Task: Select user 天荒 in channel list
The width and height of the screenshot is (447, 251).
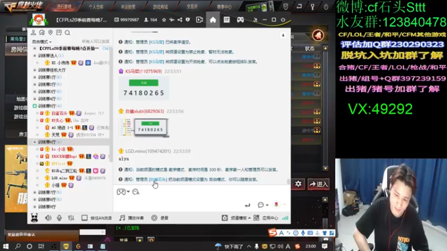Action: point(55,134)
